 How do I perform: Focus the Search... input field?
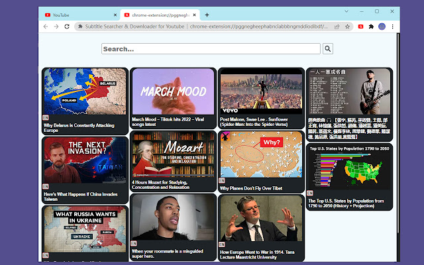click(x=211, y=48)
